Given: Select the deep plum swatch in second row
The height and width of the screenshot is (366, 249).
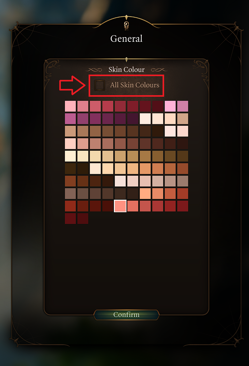Looking at the screenshot, I should 133,119.
